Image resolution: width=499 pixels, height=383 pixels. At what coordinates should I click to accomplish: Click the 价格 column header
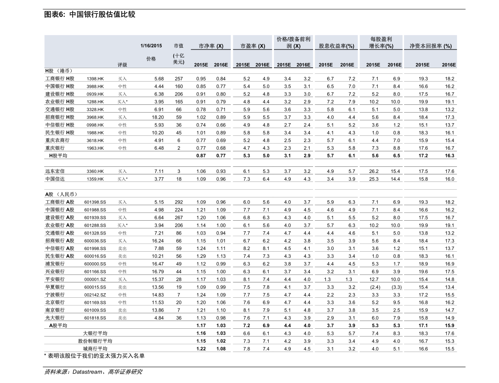151,59
